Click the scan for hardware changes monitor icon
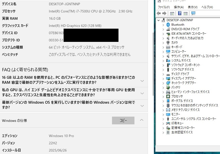 tap(193, 13)
